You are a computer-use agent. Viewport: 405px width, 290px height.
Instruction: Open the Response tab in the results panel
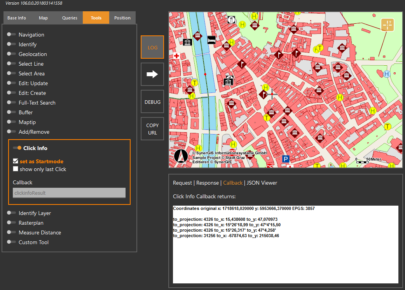[208, 183]
